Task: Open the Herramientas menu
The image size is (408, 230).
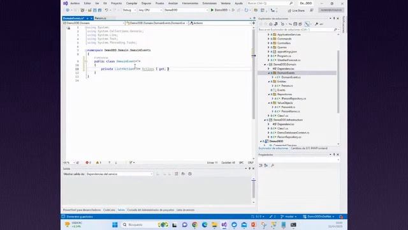Action: point(190,3)
